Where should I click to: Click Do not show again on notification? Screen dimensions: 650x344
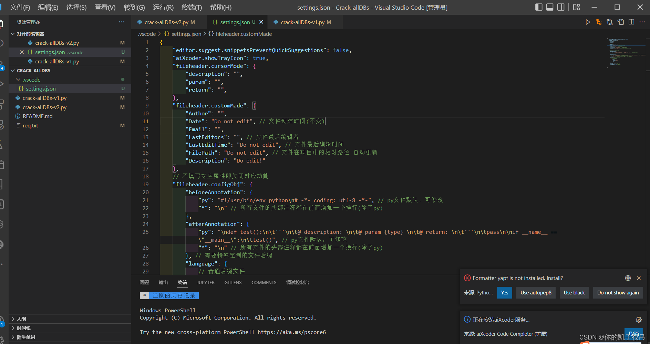(618, 292)
